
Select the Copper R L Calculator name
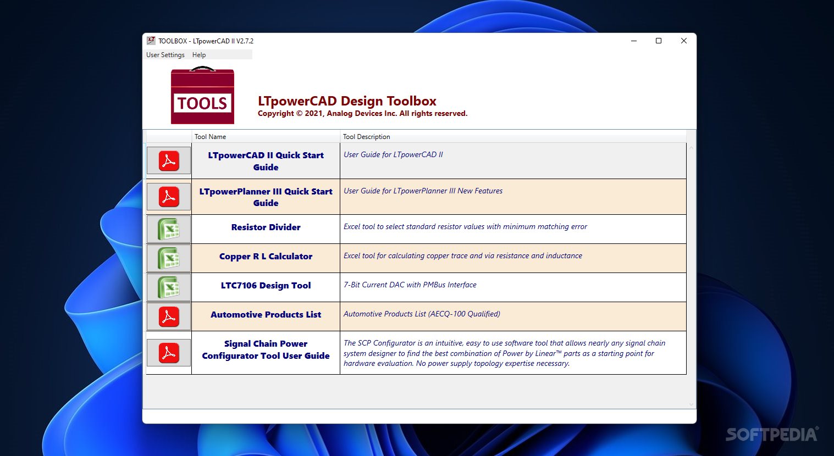point(266,257)
